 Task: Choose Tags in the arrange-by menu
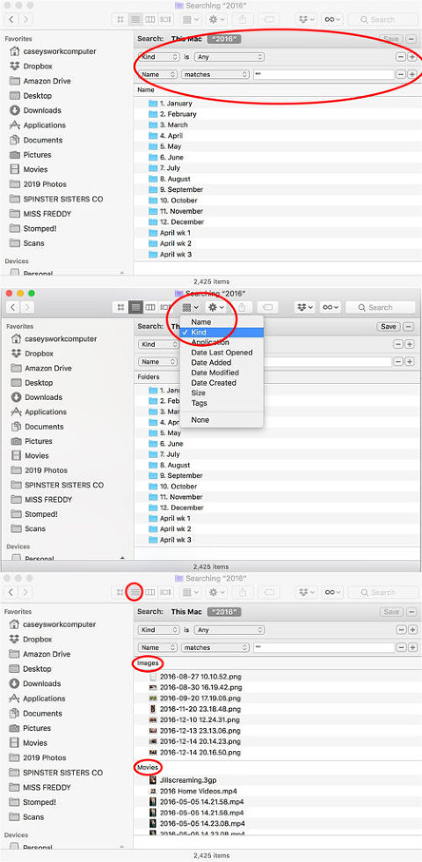click(200, 403)
